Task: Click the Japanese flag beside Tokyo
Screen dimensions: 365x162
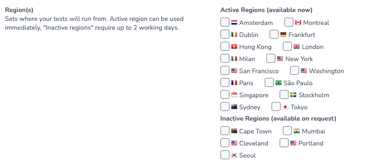Action: 285,107
